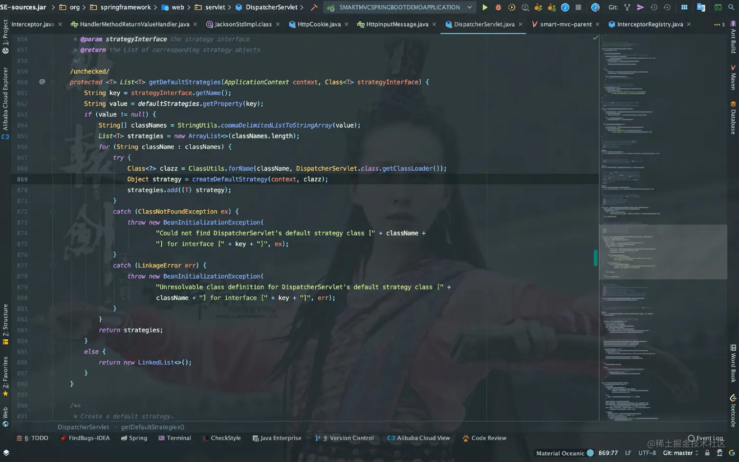
Task: Click the 869:77 line column indicator
Action: (608, 453)
